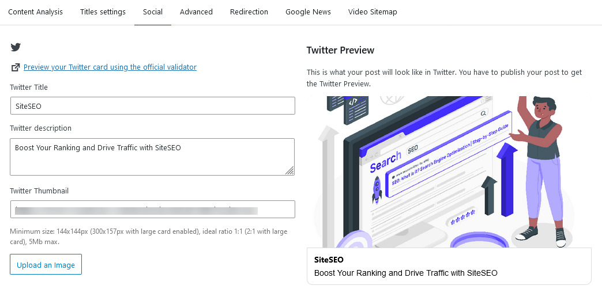
Task: Go to the Redirection tab
Action: pos(249,12)
